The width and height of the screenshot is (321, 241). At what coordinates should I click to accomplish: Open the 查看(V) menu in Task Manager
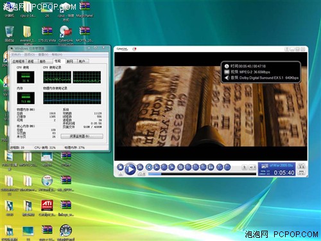click(43, 55)
